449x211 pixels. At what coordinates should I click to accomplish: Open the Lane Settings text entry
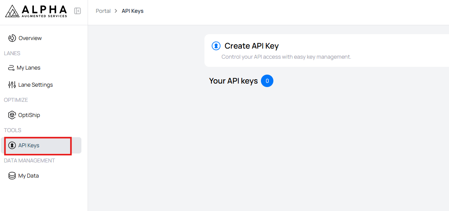(x=35, y=85)
